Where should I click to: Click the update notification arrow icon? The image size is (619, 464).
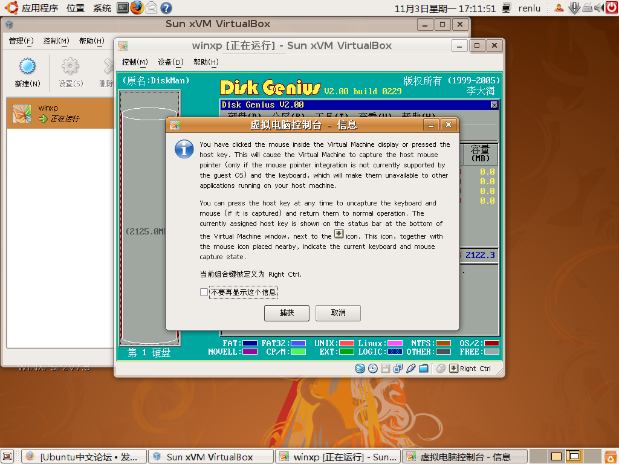pyautogui.click(x=574, y=7)
